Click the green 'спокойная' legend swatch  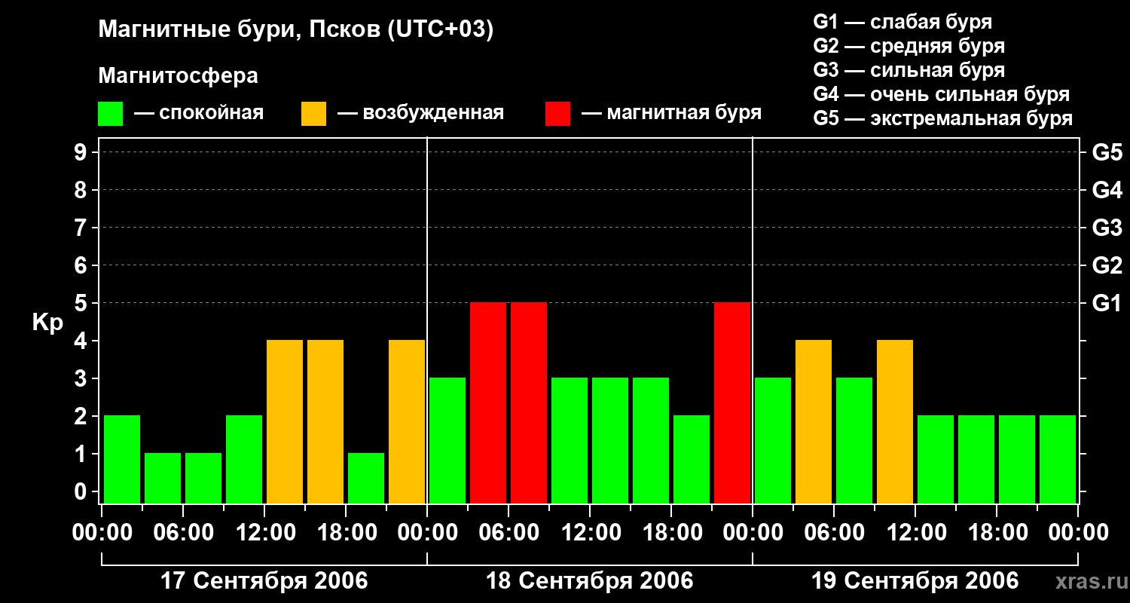coord(110,114)
